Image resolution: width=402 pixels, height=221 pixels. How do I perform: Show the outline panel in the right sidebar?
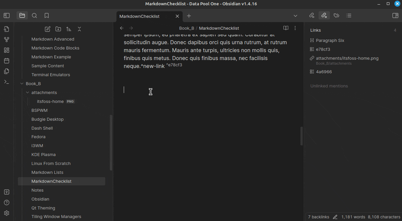348,16
